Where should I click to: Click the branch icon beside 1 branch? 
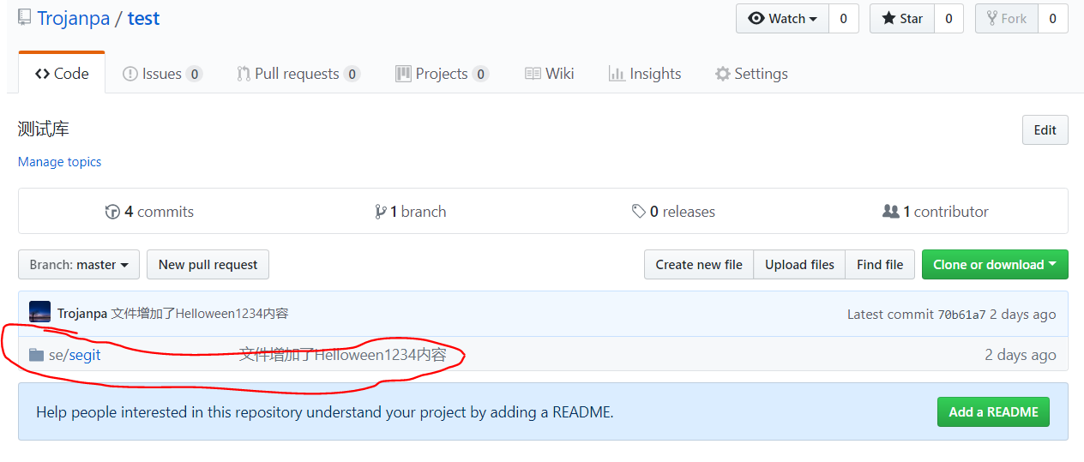click(x=381, y=212)
